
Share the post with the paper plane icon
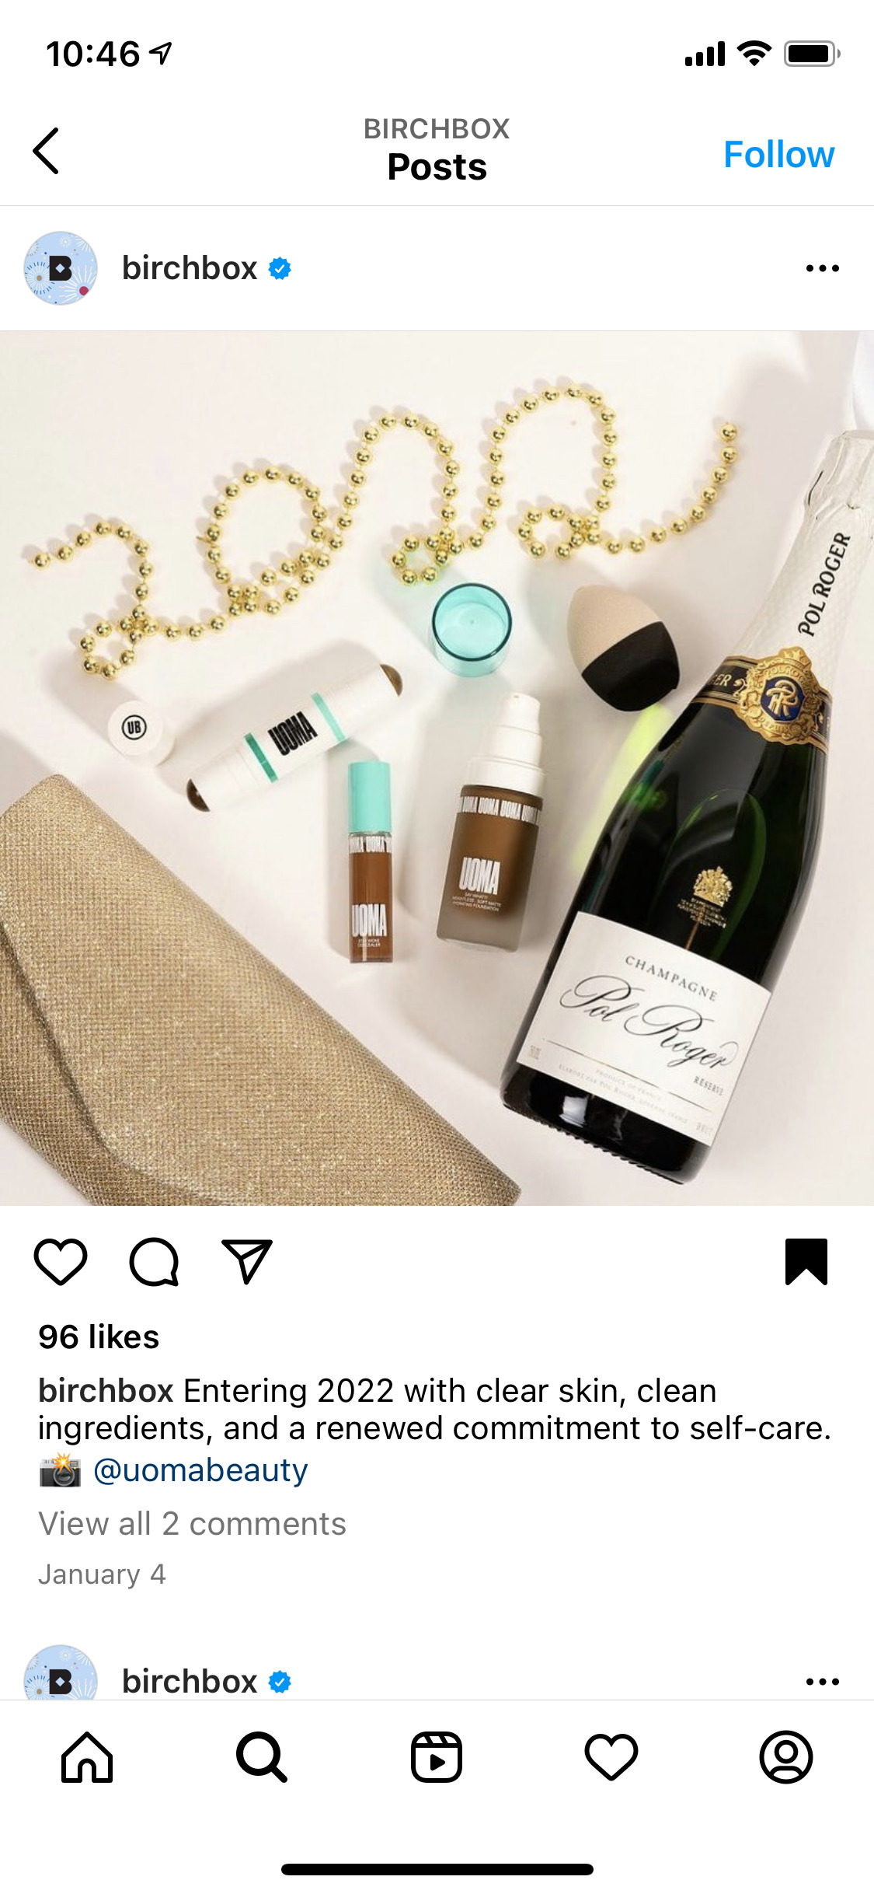tap(247, 1261)
